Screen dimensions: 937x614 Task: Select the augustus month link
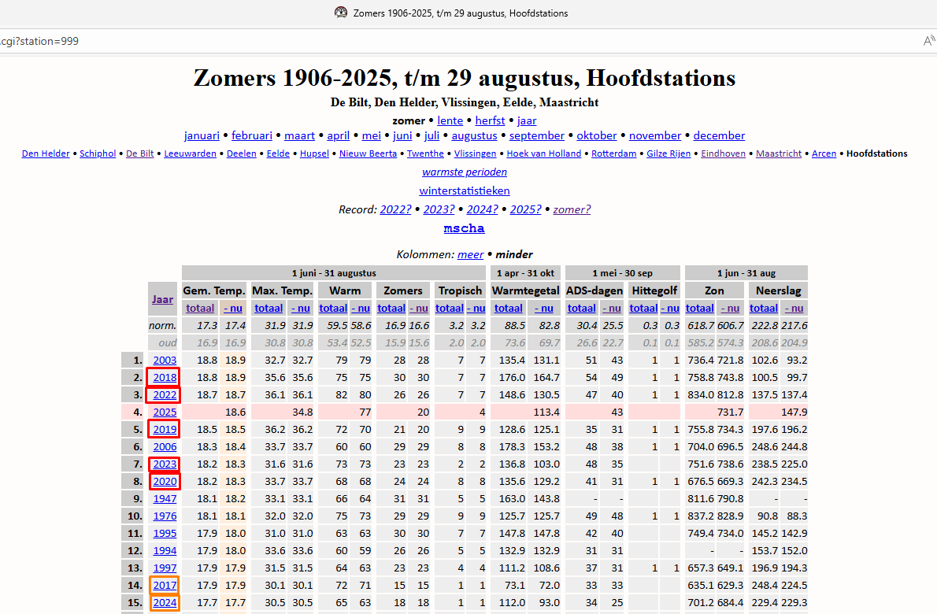point(474,135)
